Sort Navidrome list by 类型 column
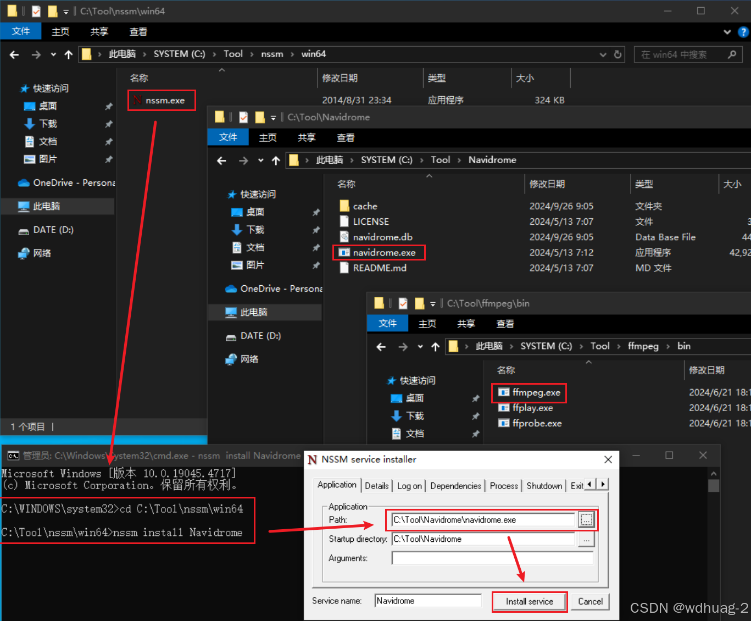The height and width of the screenshot is (621, 751). [x=644, y=184]
